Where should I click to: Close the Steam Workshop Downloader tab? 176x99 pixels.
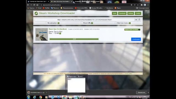[71, 1]
